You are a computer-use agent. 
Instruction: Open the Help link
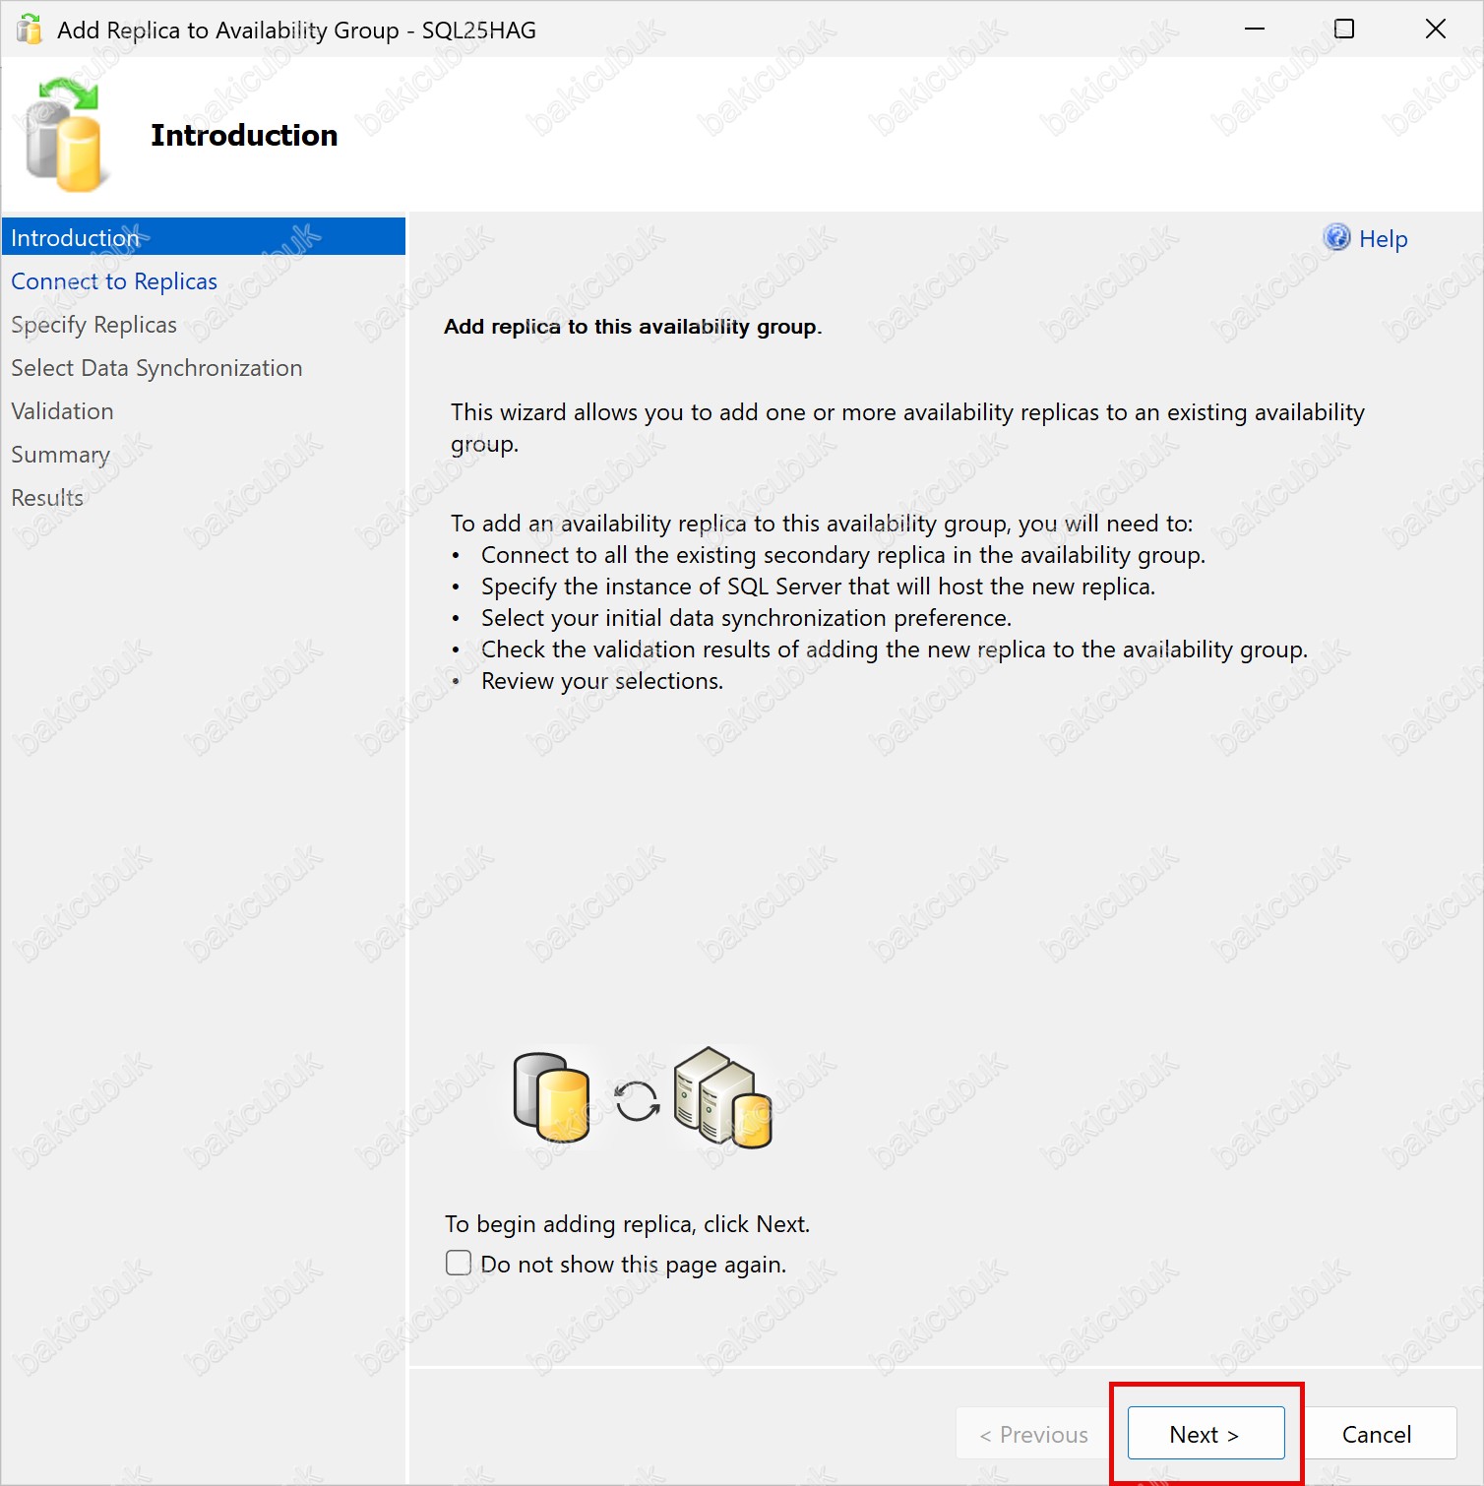(1383, 239)
